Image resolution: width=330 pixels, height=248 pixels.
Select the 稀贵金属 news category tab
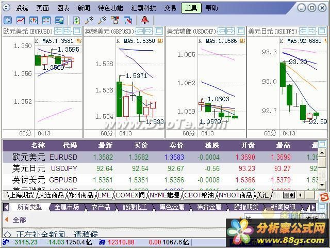click(209, 207)
